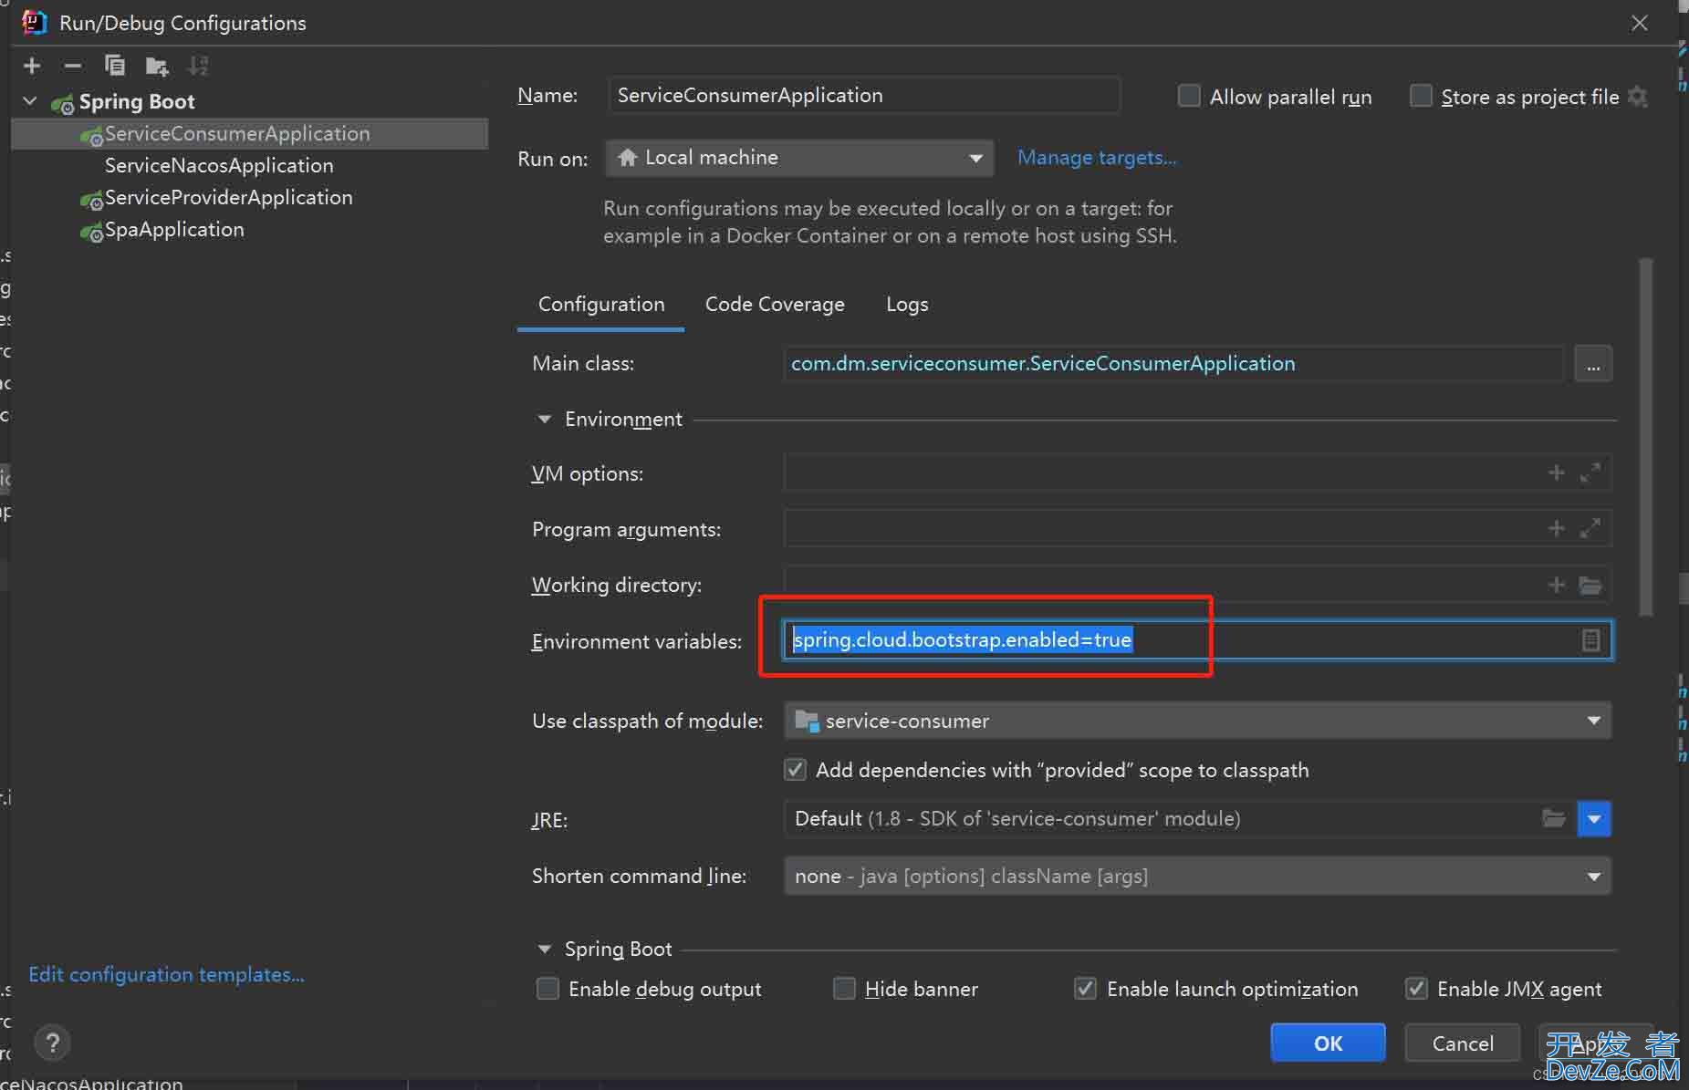Viewport: 1689px width, 1090px height.
Task: Toggle the Hide banner checkbox
Action: (845, 989)
